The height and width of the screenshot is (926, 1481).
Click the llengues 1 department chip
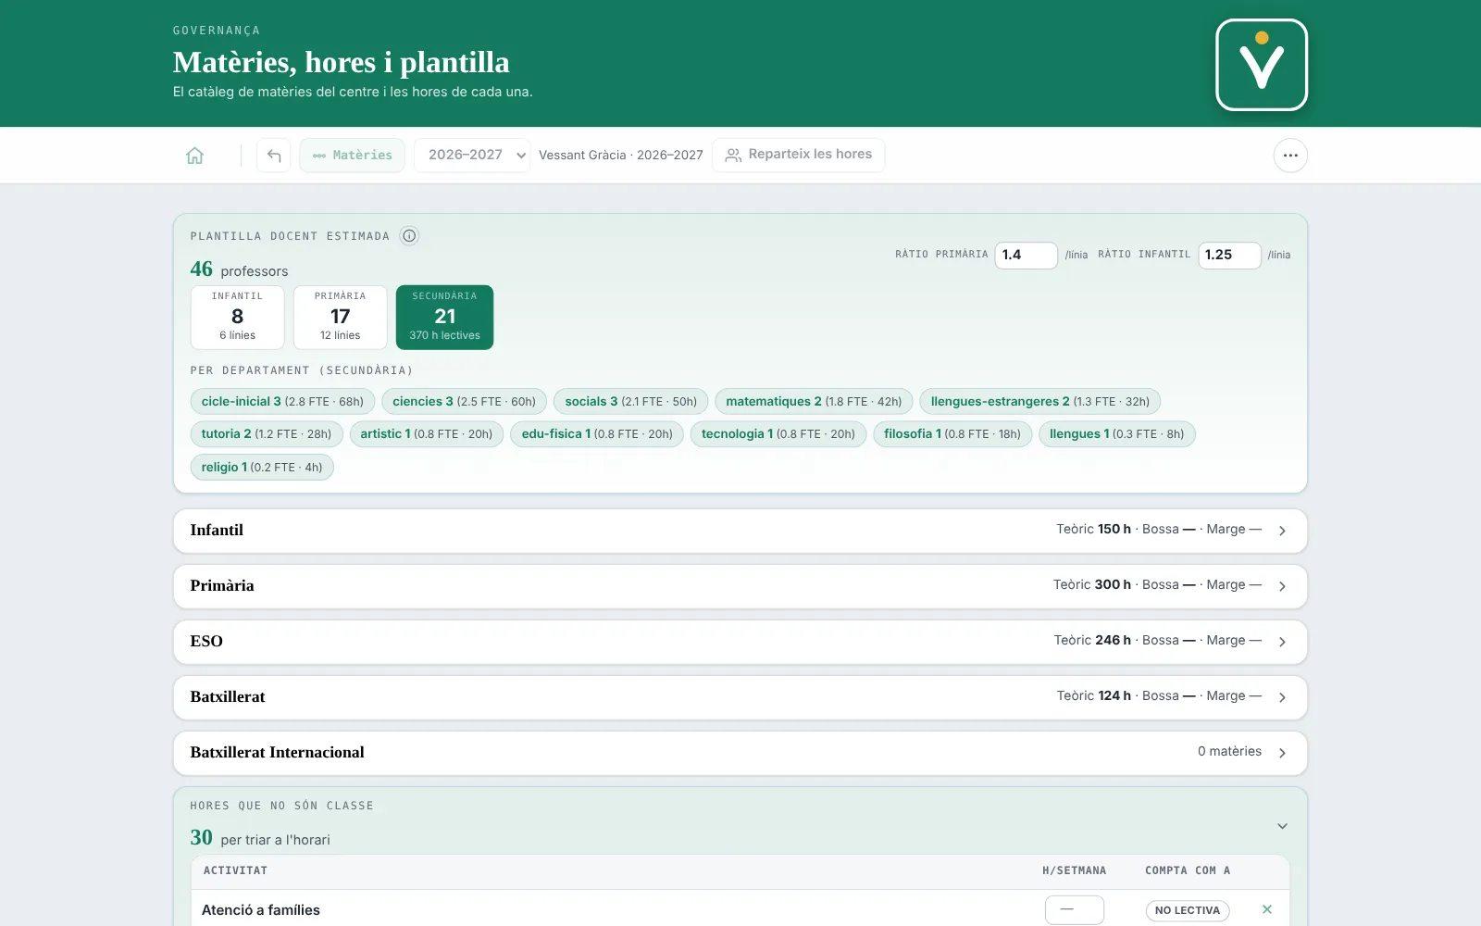click(1117, 433)
